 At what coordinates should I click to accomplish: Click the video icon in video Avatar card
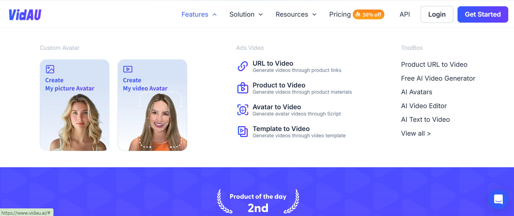[128, 69]
